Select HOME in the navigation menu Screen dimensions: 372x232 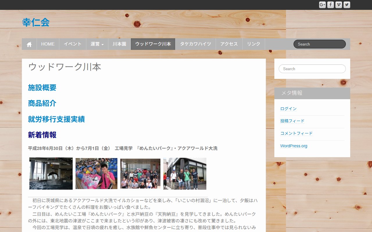(48, 44)
